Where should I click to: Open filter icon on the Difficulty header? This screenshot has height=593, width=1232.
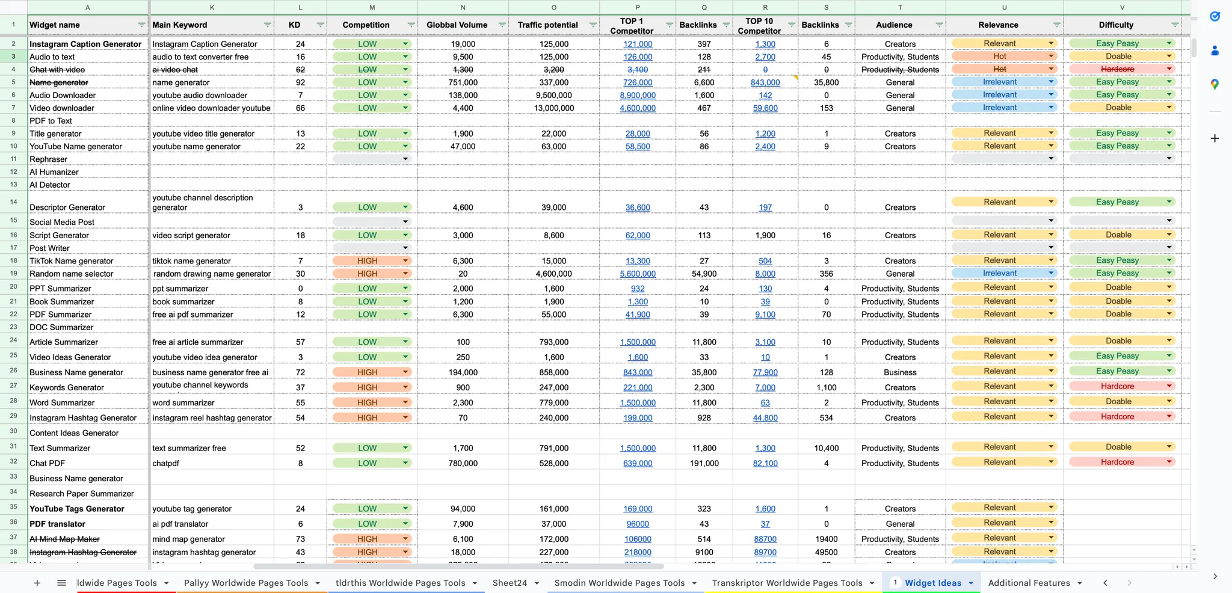click(1175, 25)
